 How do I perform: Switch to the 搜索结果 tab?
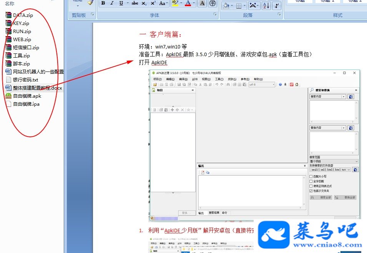click(214, 213)
